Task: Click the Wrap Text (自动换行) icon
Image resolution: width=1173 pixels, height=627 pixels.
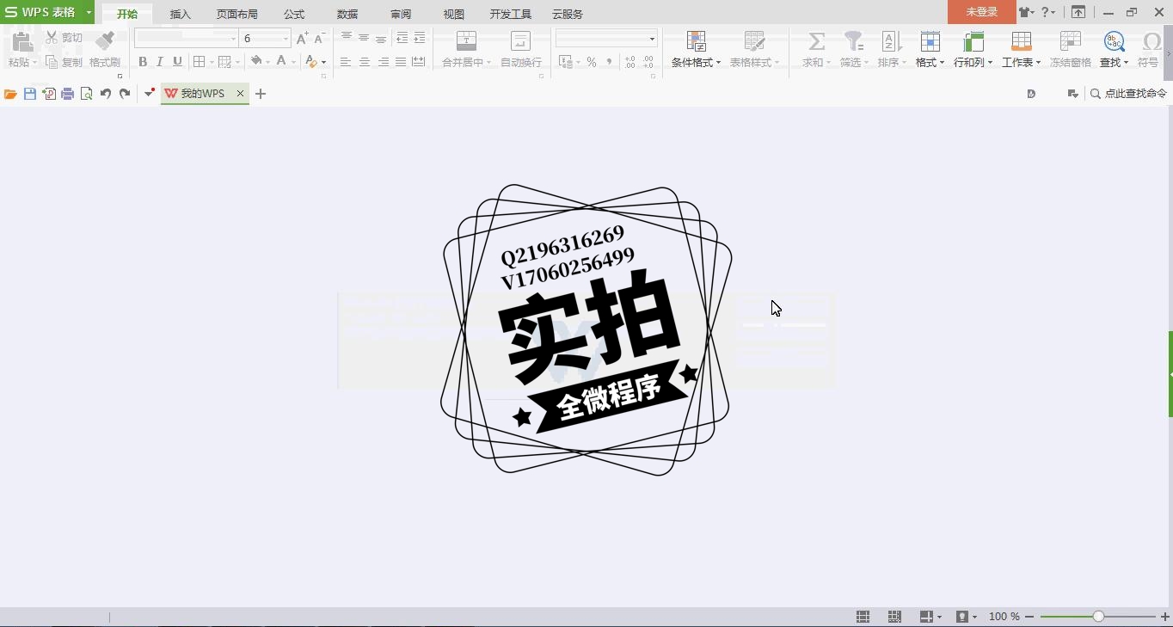Action: (520, 40)
